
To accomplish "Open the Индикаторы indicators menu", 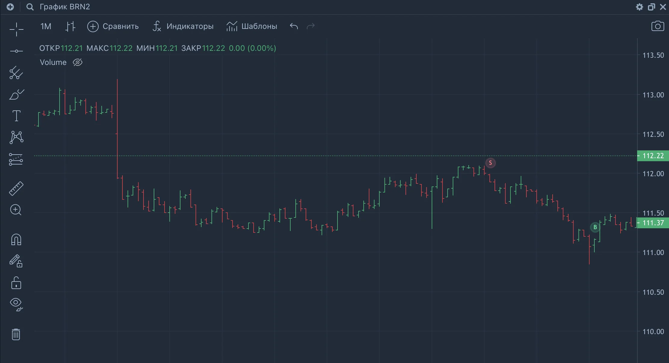I will [183, 26].
